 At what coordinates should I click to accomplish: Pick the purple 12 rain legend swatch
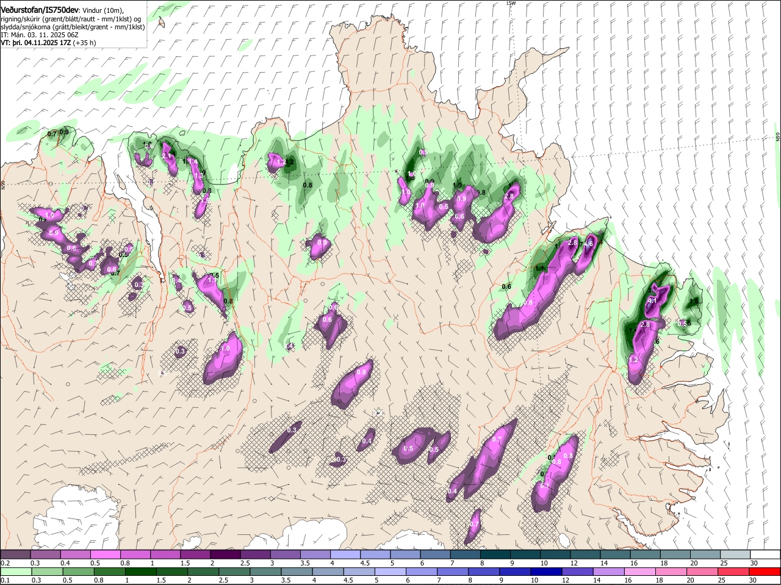coord(578,571)
